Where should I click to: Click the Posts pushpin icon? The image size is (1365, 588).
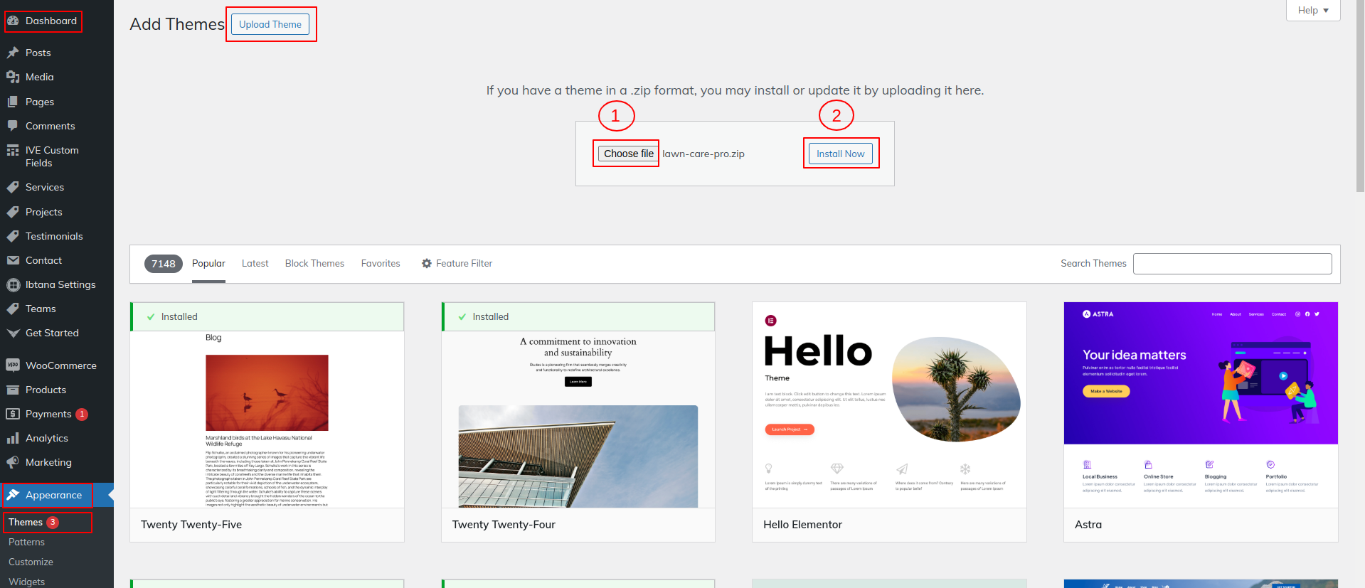(13, 53)
